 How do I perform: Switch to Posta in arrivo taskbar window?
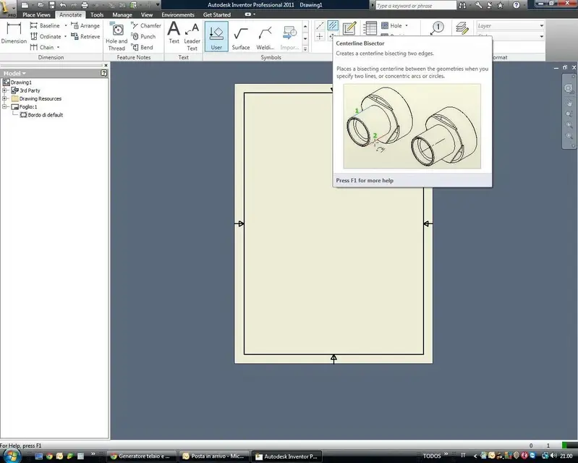coord(215,456)
